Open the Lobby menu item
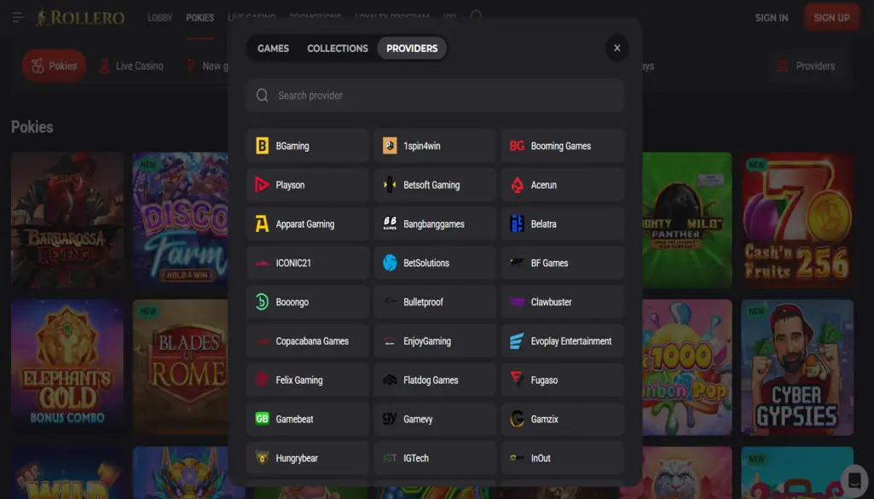874x499 pixels. tap(159, 18)
